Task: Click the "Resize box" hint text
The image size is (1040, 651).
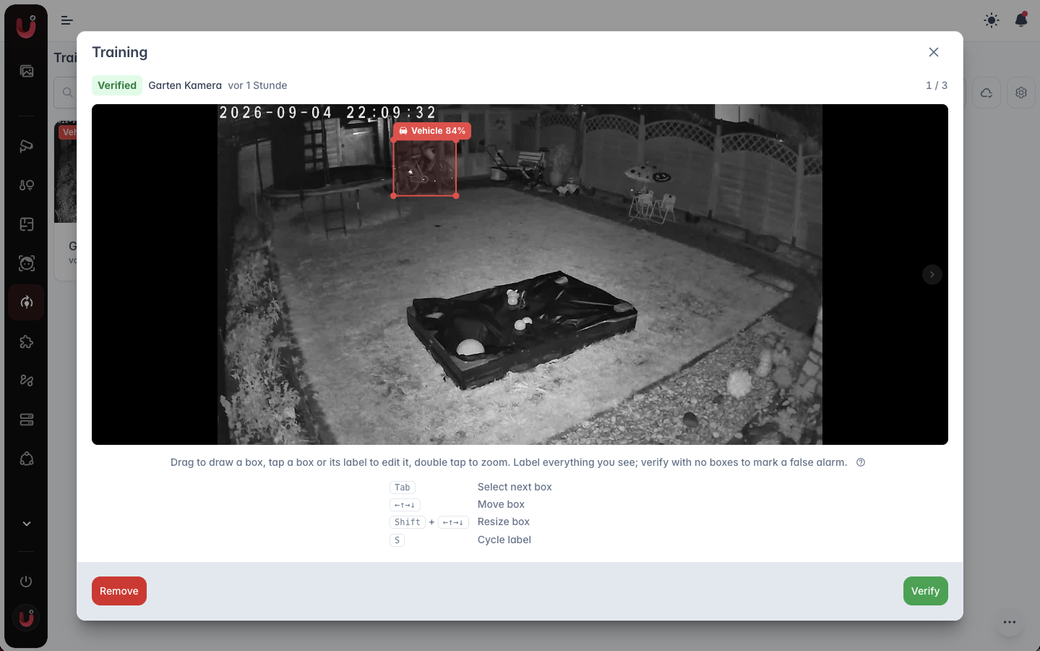Action: (504, 522)
